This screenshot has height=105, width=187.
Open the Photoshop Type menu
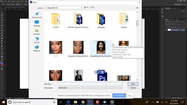[x=22, y=1]
